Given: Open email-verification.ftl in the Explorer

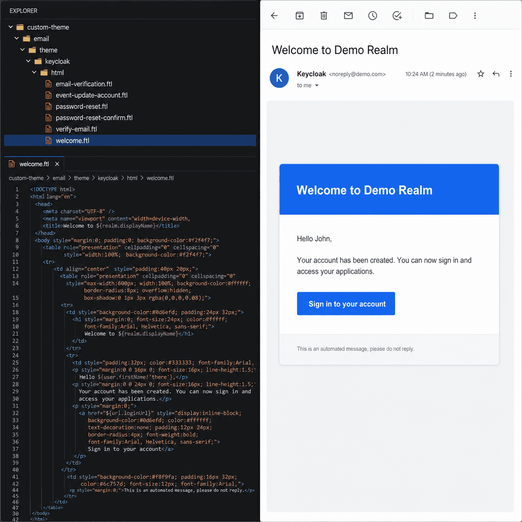Looking at the screenshot, I should coord(84,84).
